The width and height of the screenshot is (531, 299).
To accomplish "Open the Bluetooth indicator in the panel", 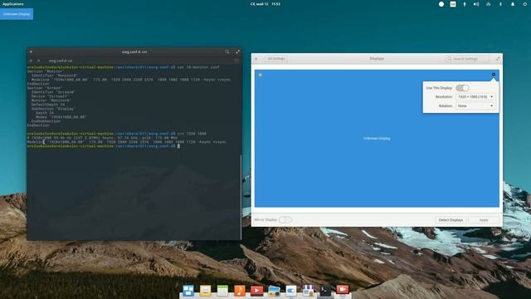I will pyautogui.click(x=500, y=4).
